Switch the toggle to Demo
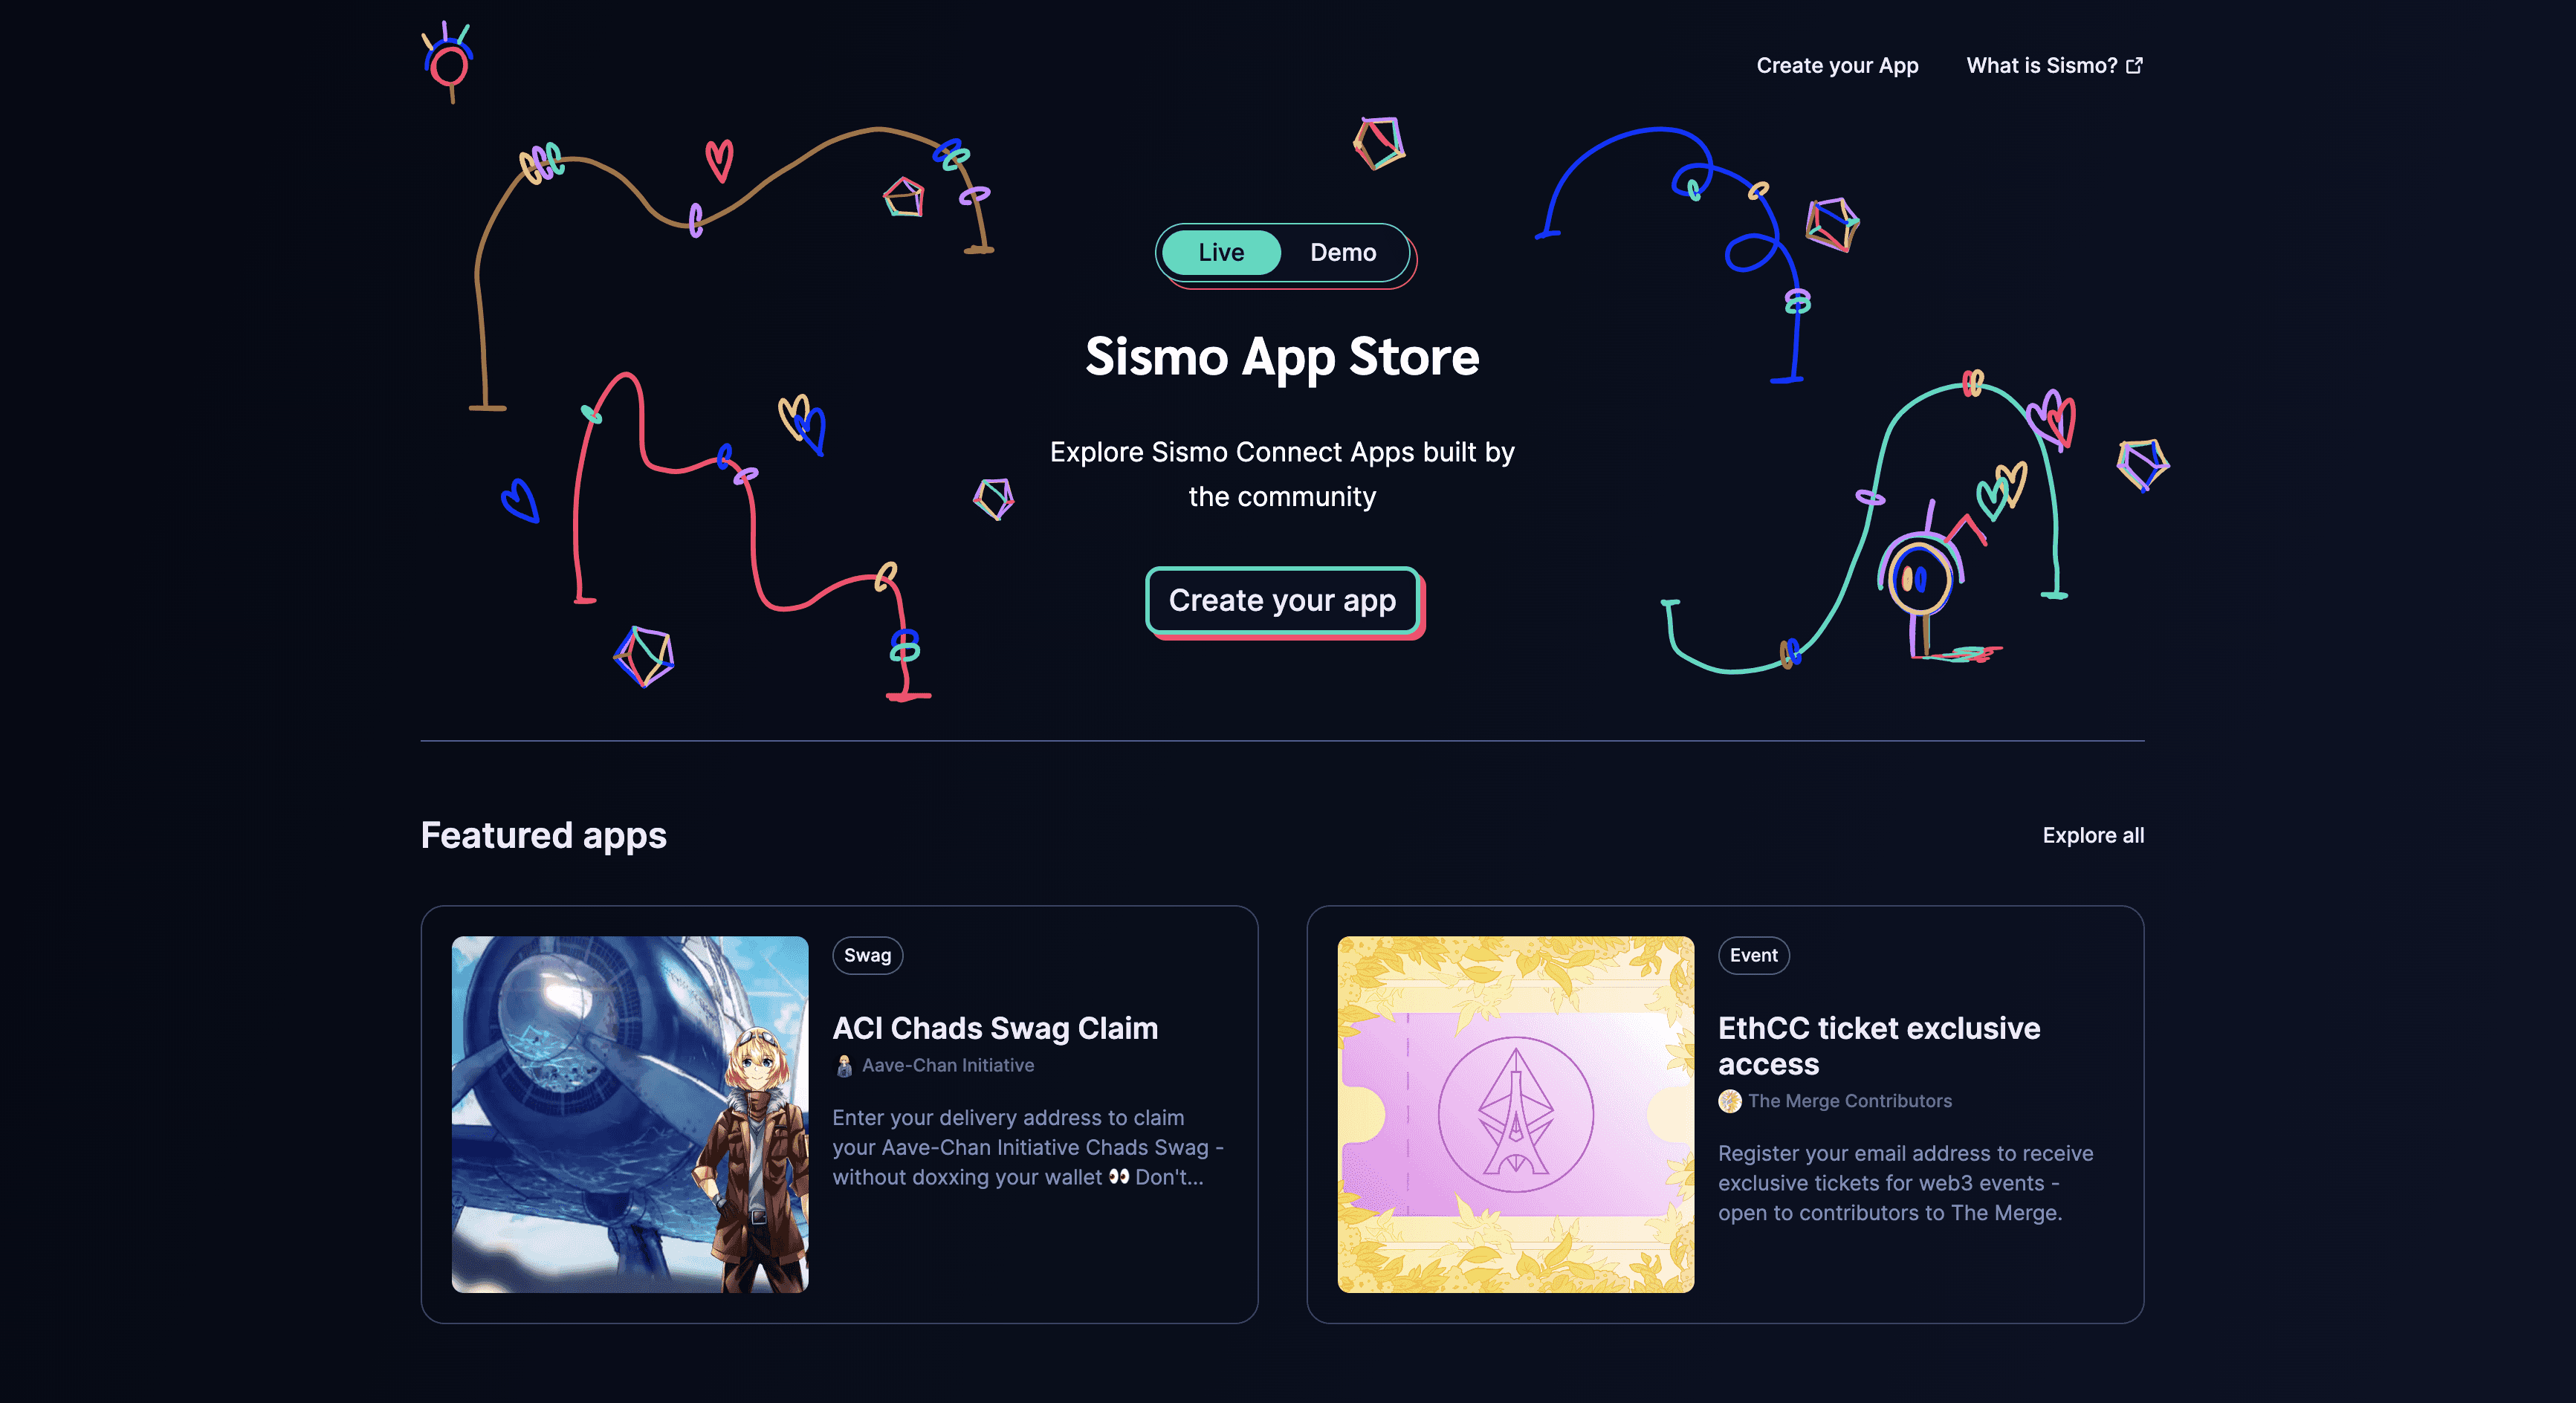 (x=1343, y=253)
